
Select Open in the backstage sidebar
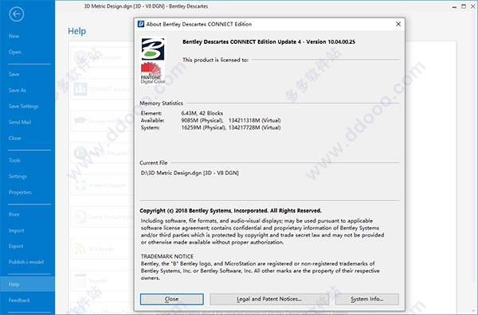(x=15, y=52)
